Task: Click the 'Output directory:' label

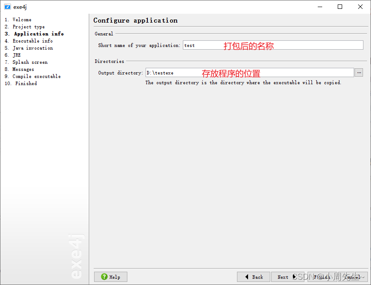Action: tap(120, 73)
